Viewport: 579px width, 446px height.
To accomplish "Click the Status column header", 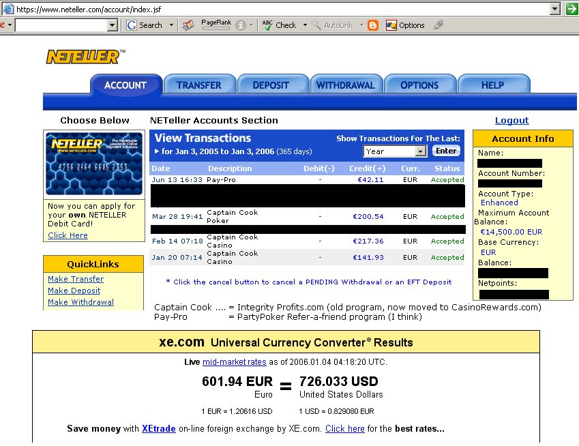I will coord(447,168).
